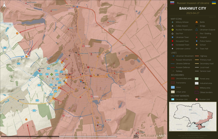Click the date 2023-04-27
The image size is (218, 139).
(x=193, y=13)
